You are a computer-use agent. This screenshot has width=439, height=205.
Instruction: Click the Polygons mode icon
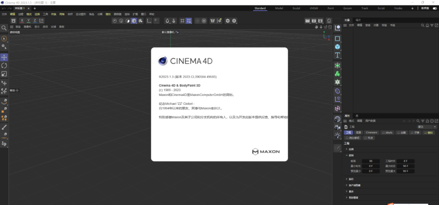127,21
